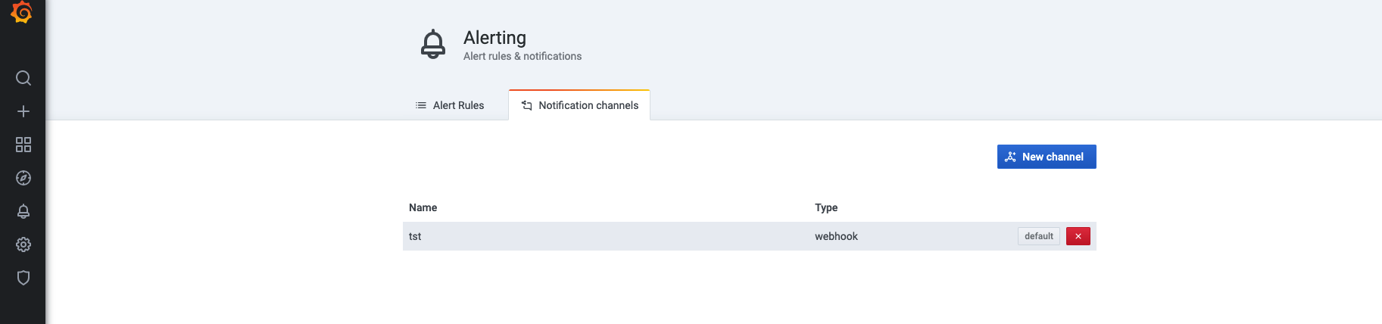Image resolution: width=1382 pixels, height=324 pixels.
Task: Click the webhook type cell
Action: point(836,236)
